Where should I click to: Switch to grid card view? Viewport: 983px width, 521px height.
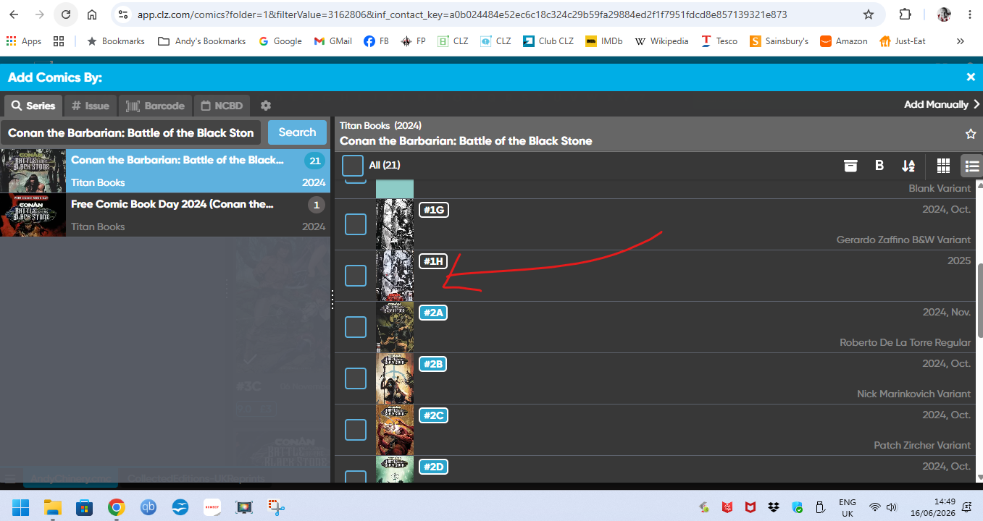pos(943,166)
